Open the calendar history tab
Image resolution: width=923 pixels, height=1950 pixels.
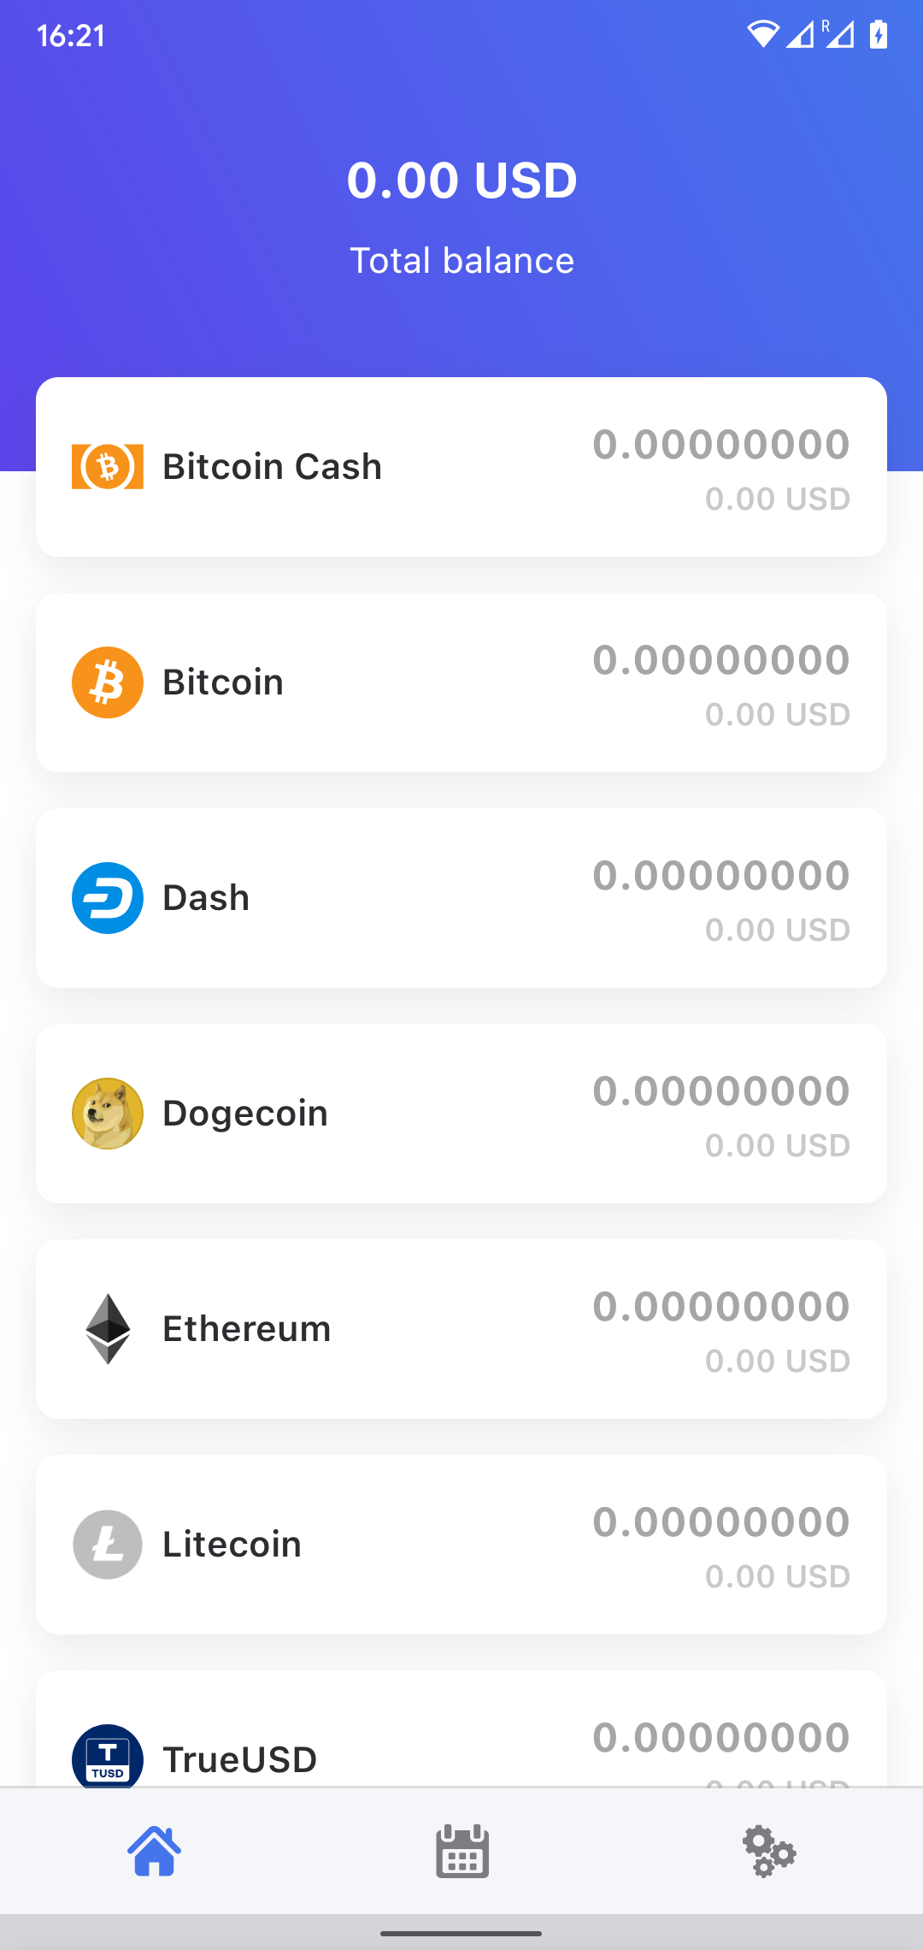pyautogui.click(x=462, y=1852)
